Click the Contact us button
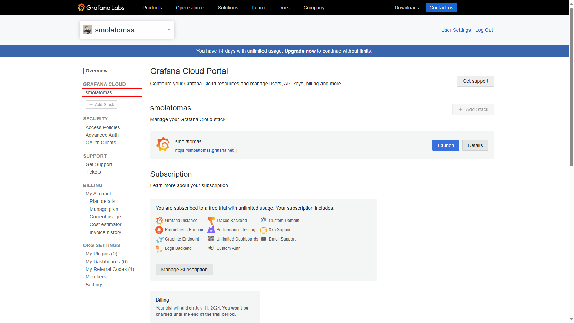 pos(441,8)
